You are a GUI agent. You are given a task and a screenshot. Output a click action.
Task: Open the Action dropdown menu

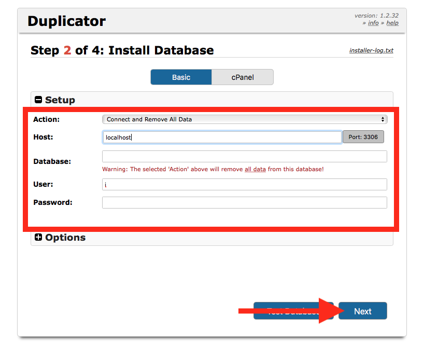245,119
